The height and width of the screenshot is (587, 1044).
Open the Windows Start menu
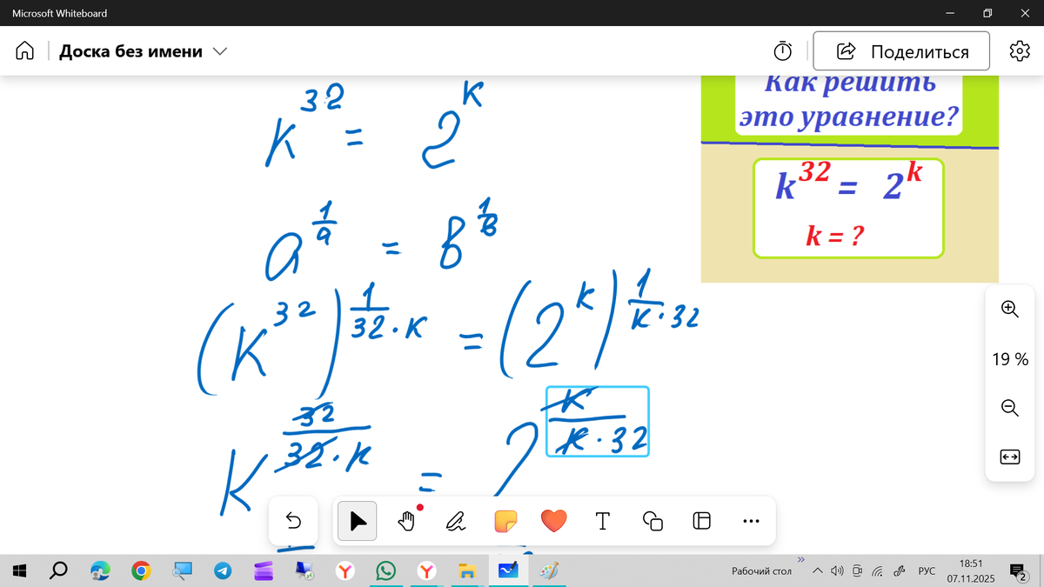click(21, 570)
